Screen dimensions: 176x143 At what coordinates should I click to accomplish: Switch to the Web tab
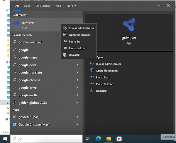pos(58,6)
